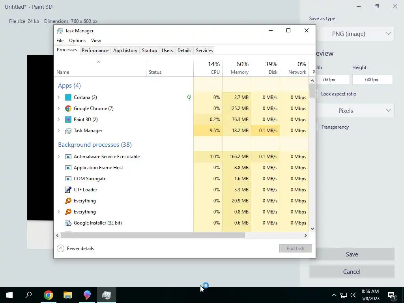404x303 pixels.
Task: Open taskbar Search magnifier
Action: coord(28,295)
